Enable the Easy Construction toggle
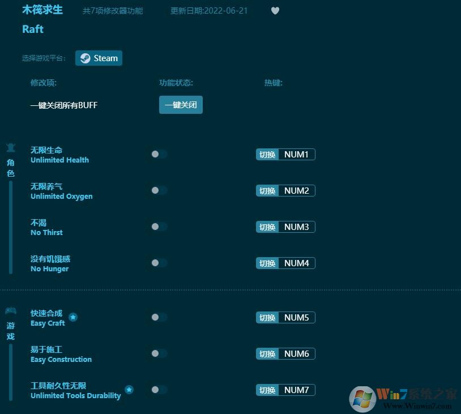461x414 pixels. pos(159,353)
